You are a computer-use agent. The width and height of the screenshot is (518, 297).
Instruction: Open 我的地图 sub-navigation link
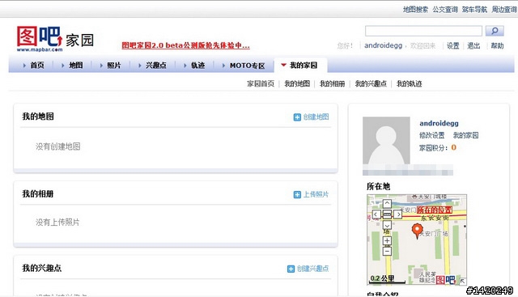pyautogui.click(x=297, y=83)
